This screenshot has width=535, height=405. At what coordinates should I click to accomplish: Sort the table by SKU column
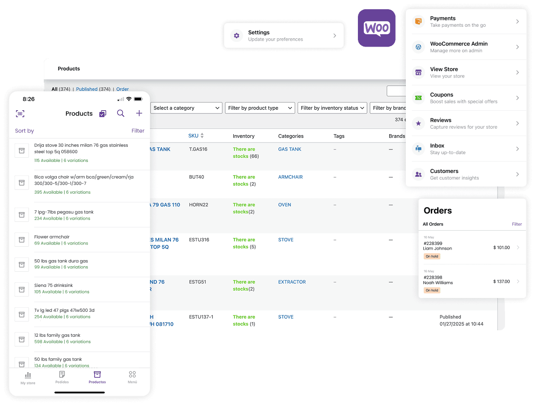coord(196,136)
